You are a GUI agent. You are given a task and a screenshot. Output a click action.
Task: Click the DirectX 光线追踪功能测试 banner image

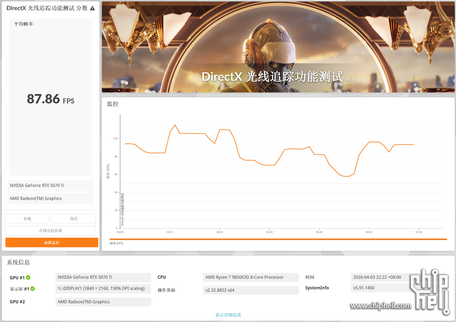click(x=278, y=47)
